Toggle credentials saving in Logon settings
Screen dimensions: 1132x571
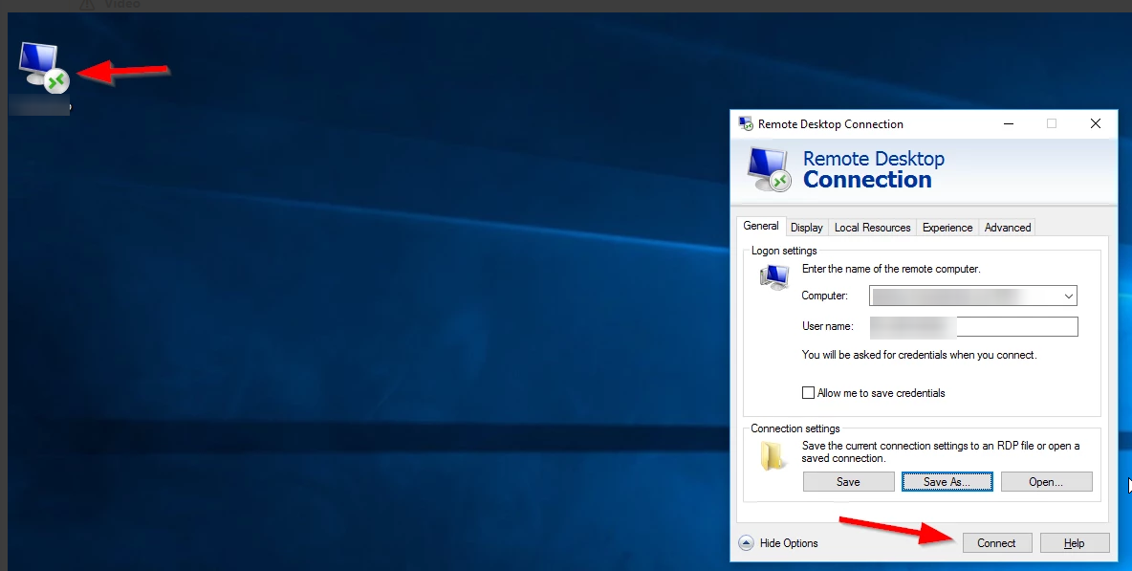[x=808, y=392]
